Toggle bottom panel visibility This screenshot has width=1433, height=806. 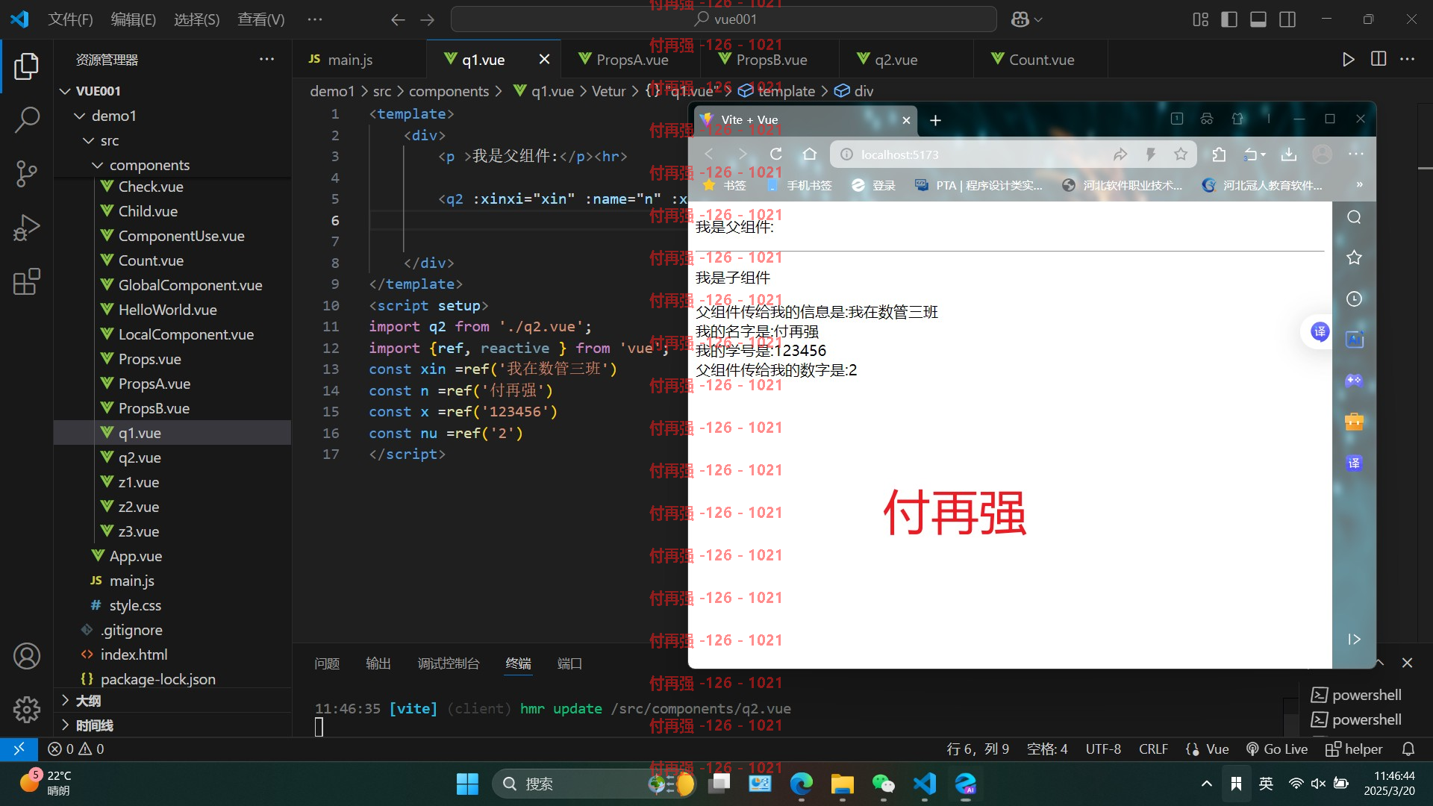click(1258, 19)
